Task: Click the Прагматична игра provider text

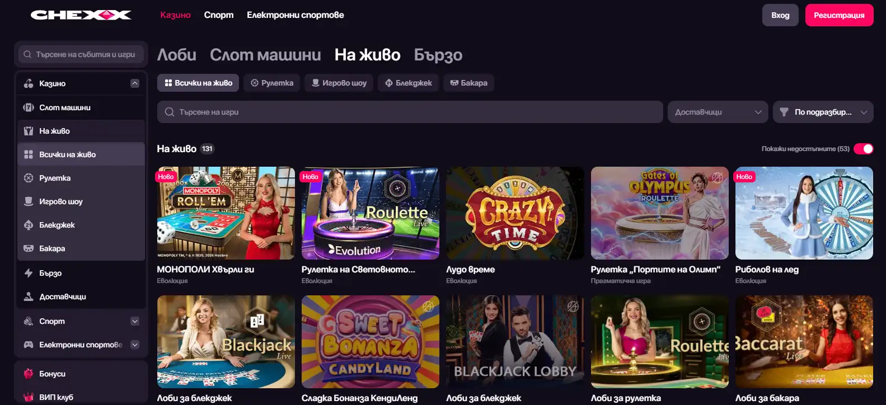Action: pyautogui.click(x=621, y=281)
